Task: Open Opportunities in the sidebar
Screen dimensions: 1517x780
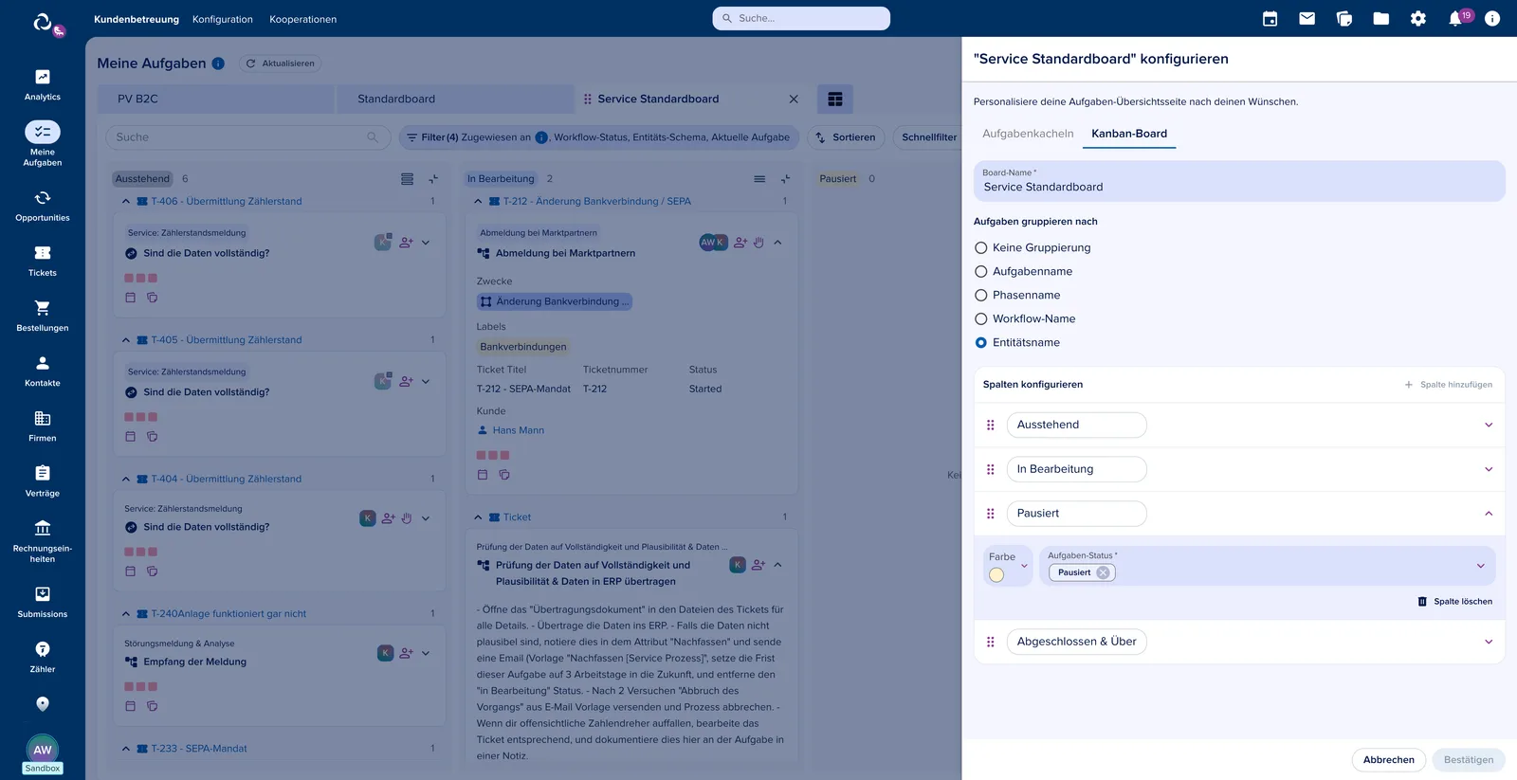Action: coord(43,206)
